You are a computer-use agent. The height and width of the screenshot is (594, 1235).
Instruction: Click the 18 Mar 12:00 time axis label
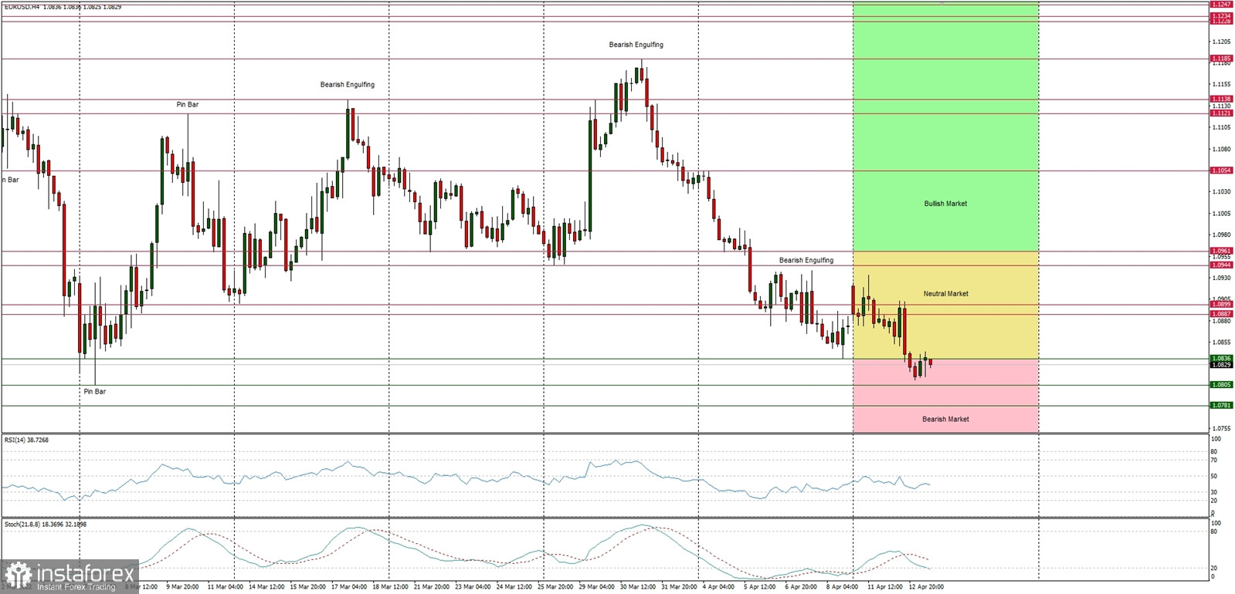(391, 587)
